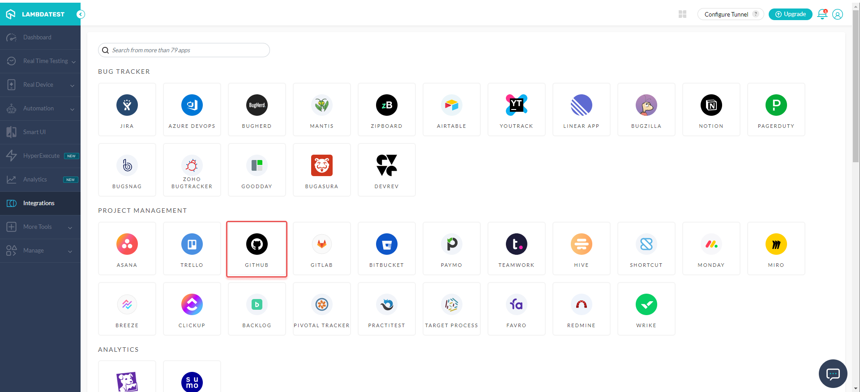Open the Pivotal Tracker integration
Image resolution: width=860 pixels, height=392 pixels.
(322, 309)
